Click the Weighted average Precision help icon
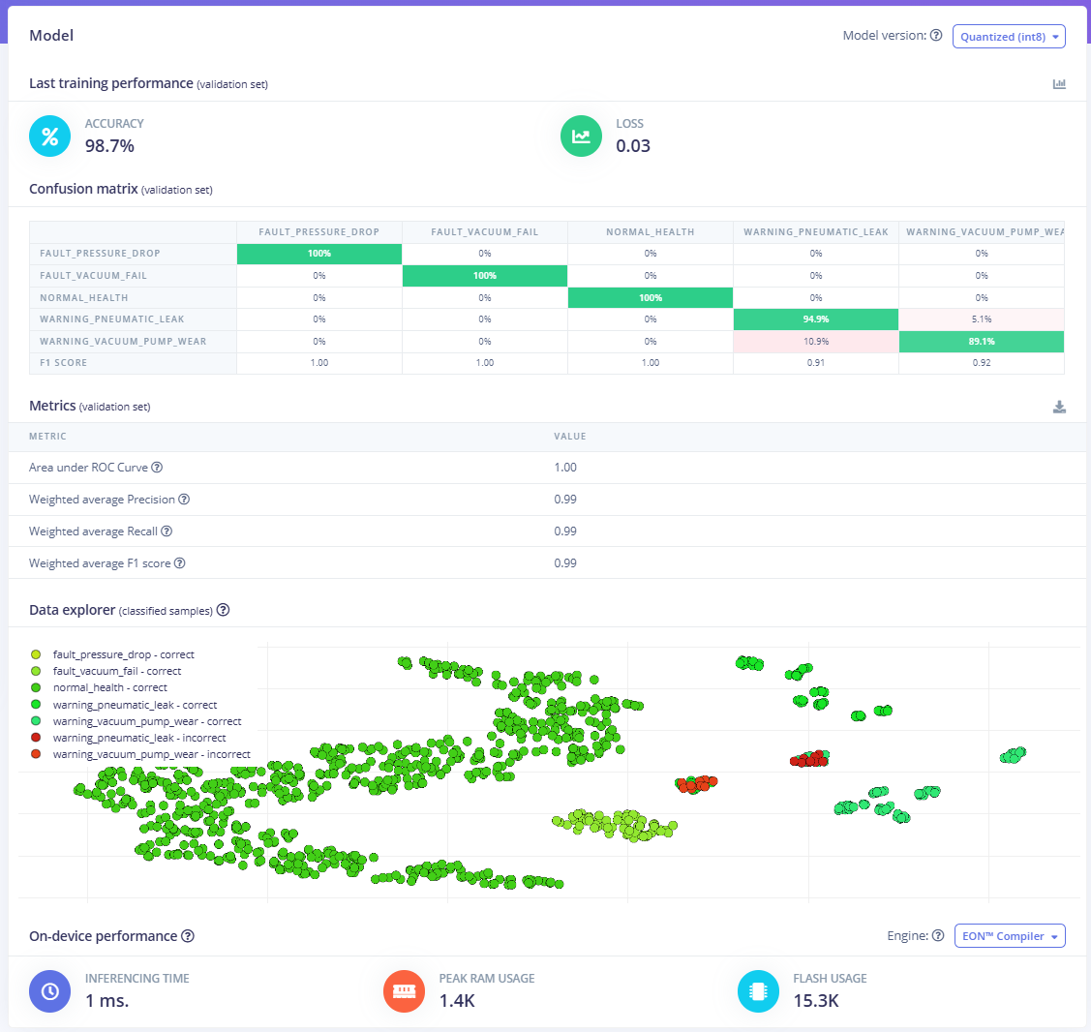This screenshot has height=1032, width=1091. coord(184,499)
